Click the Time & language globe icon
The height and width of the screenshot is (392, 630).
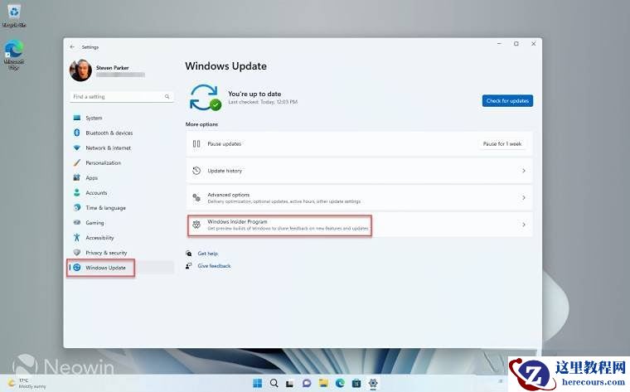[x=77, y=207]
